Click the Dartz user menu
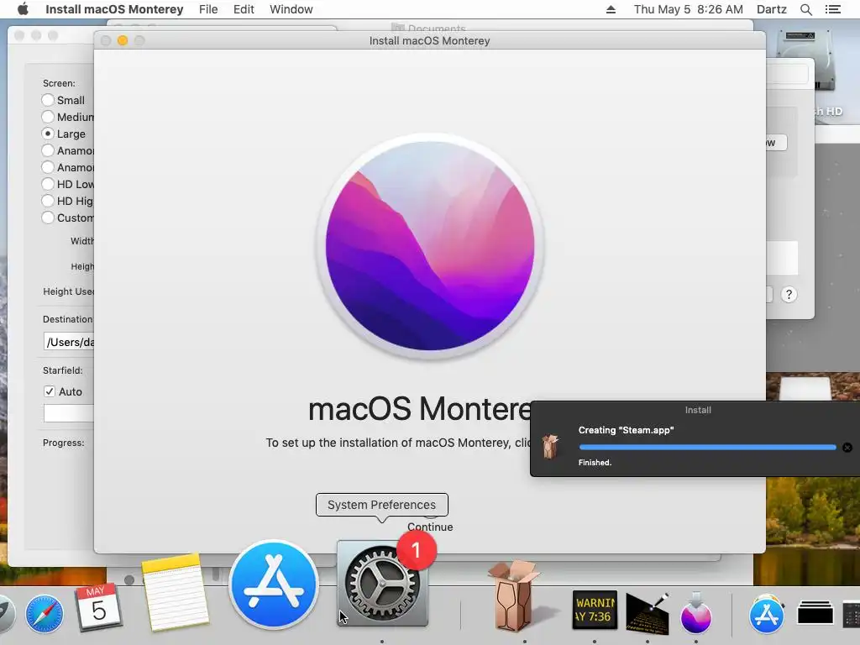 pos(772,9)
